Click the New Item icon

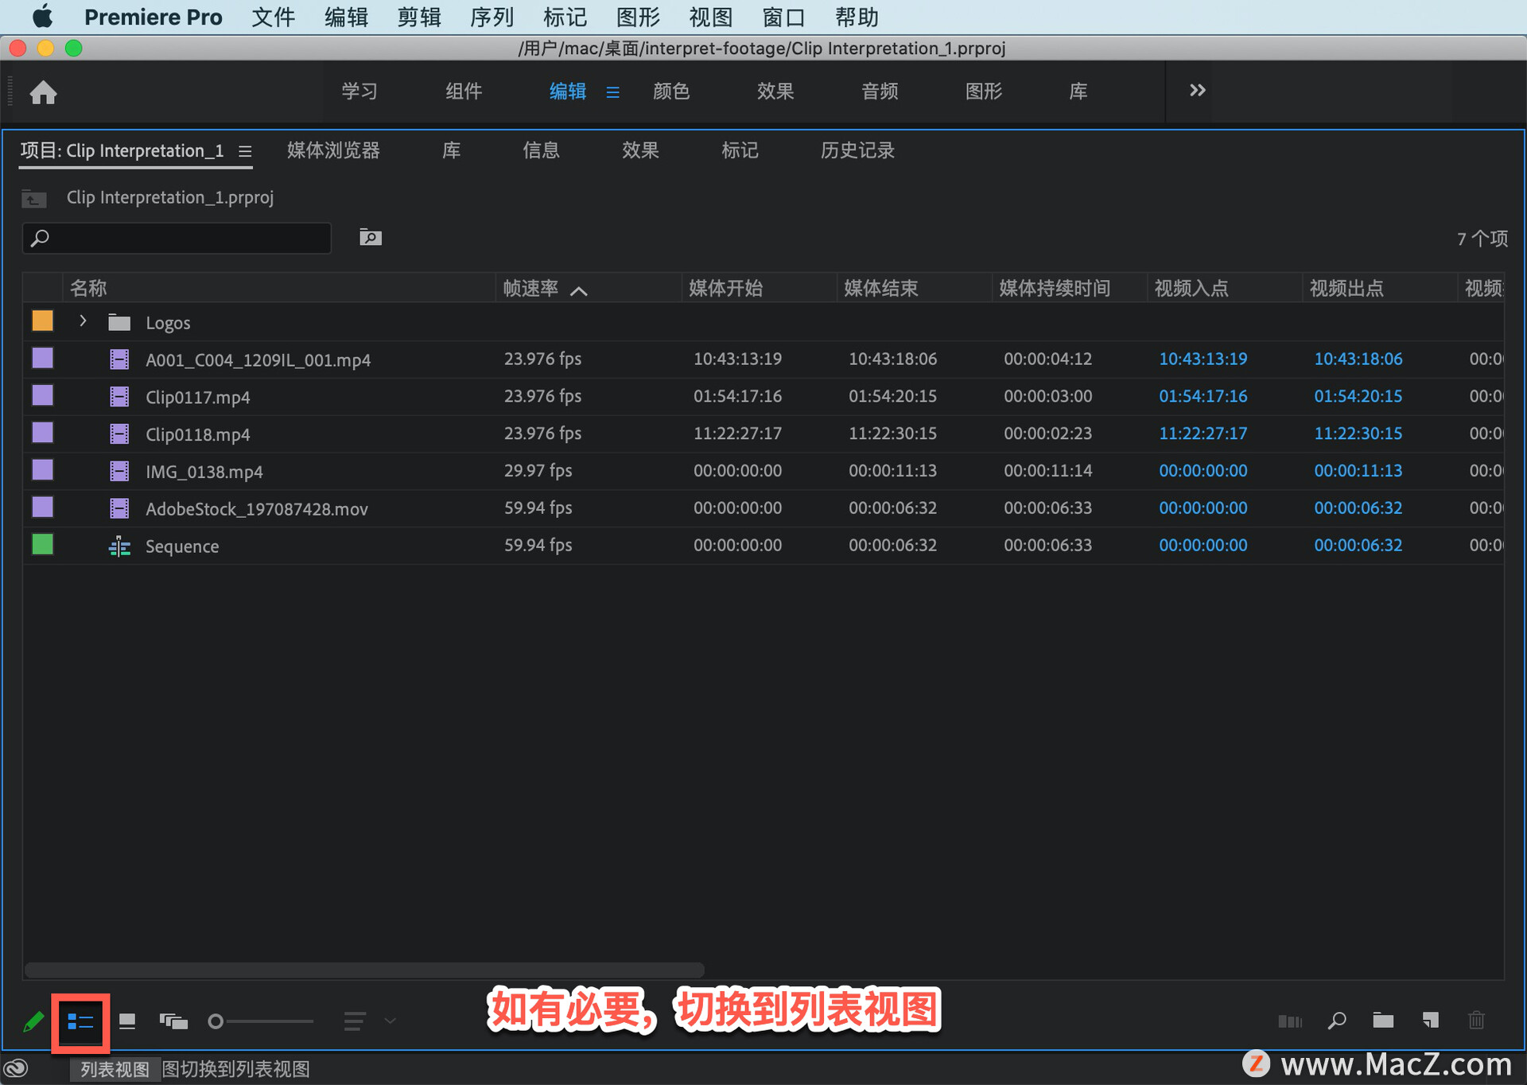coord(1430,1021)
